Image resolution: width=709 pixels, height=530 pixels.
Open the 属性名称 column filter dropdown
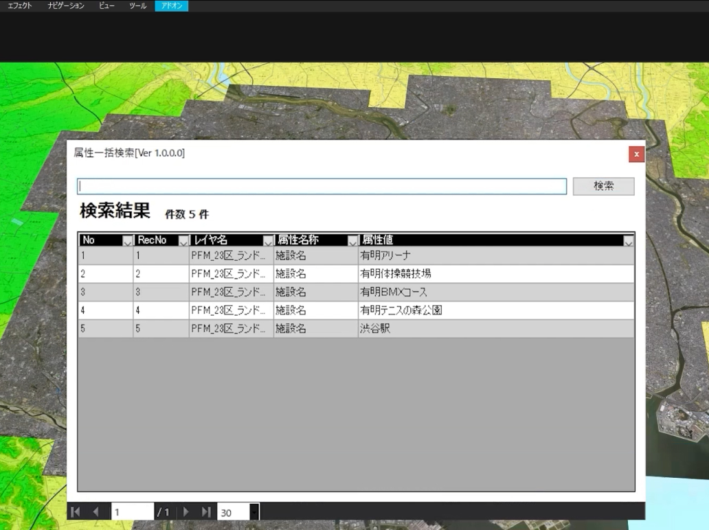coord(352,242)
